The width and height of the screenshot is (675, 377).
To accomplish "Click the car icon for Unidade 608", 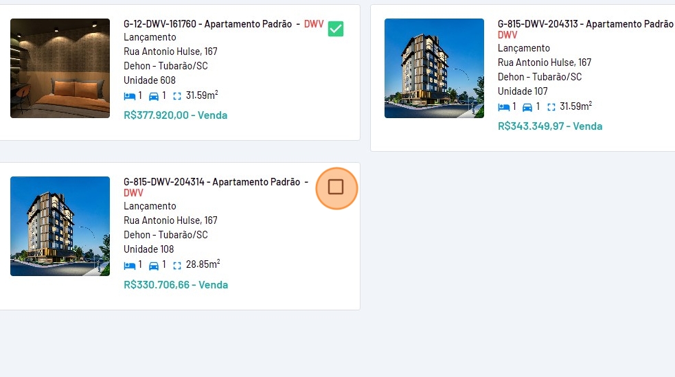I will pyautogui.click(x=154, y=95).
